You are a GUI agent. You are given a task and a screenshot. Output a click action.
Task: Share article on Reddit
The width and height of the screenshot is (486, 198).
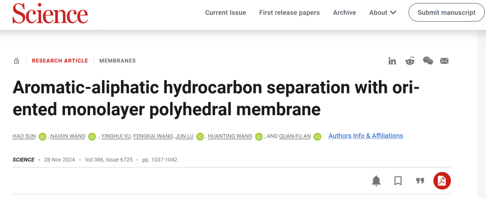coord(410,61)
